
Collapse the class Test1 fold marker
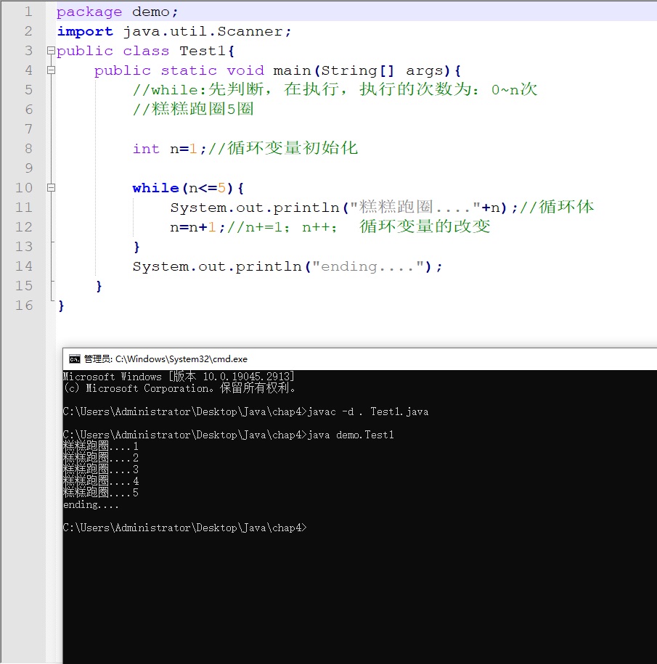[51, 51]
